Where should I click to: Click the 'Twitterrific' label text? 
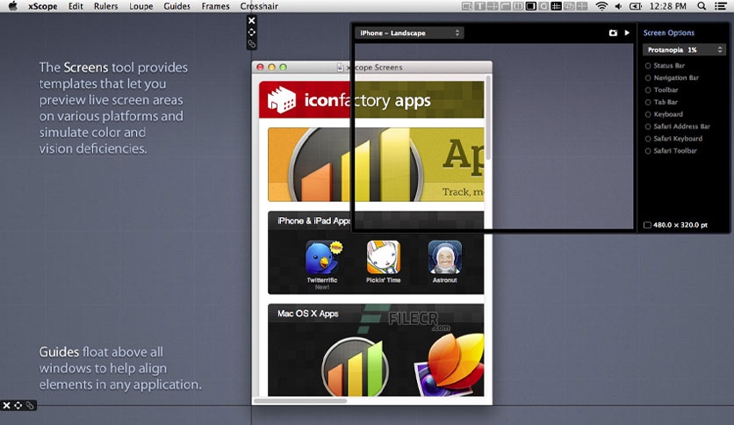[322, 280]
